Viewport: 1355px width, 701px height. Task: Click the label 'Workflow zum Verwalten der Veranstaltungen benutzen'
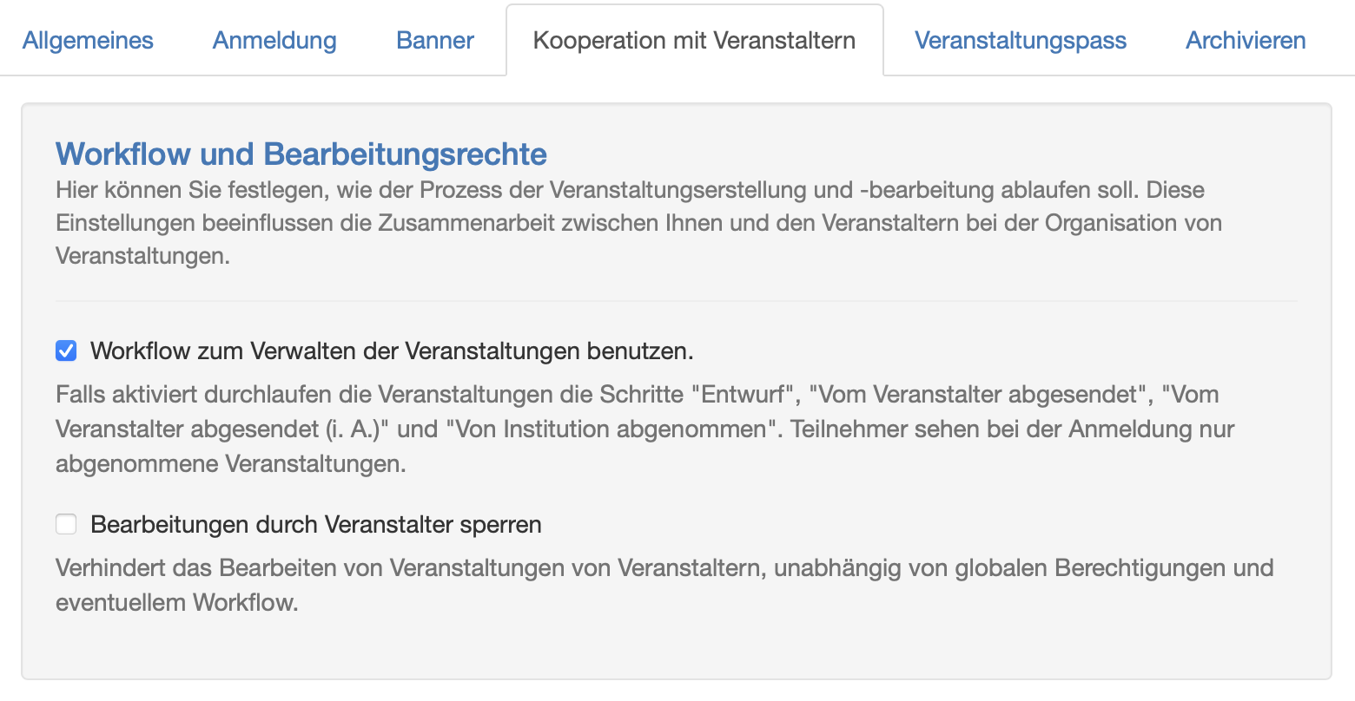[x=392, y=351]
